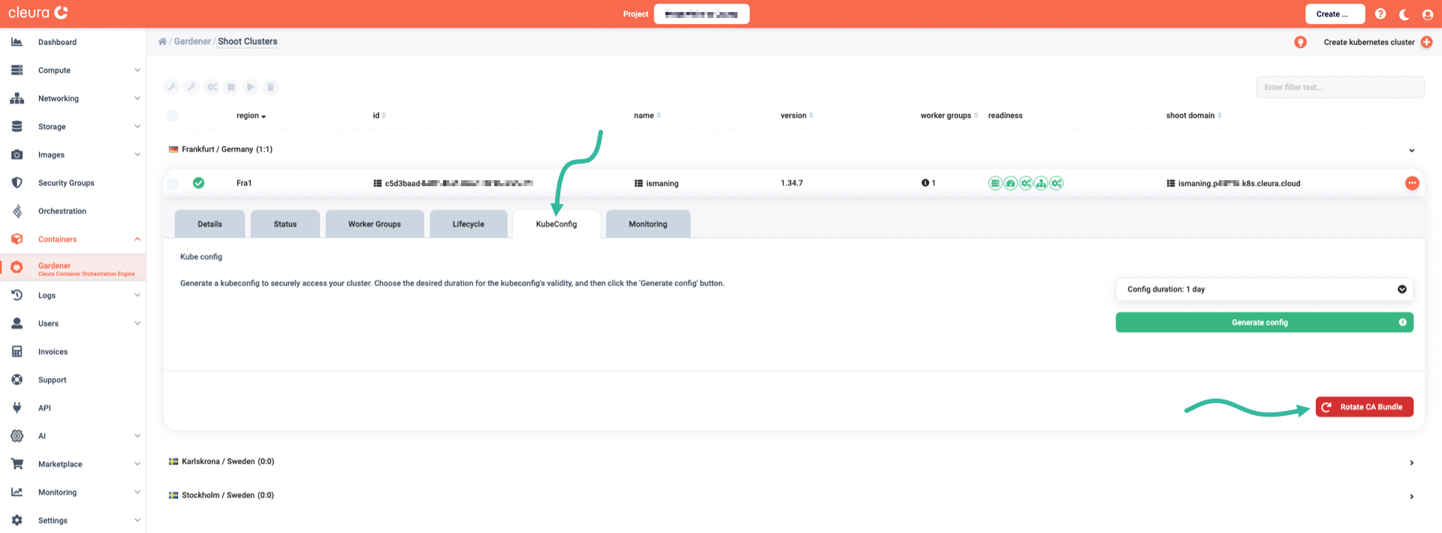Screen dimensions: 1442x533
Task: Click the Compute server icon in sidebar
Action: pyautogui.click(x=17, y=70)
